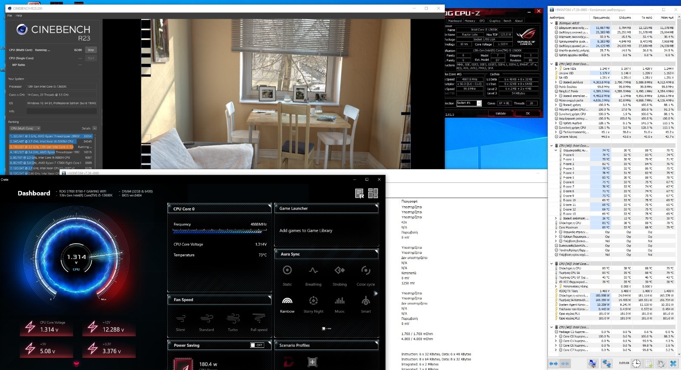Switch to Graphics tab in CPU-Z
This screenshot has width=681, height=370.
(495, 20)
